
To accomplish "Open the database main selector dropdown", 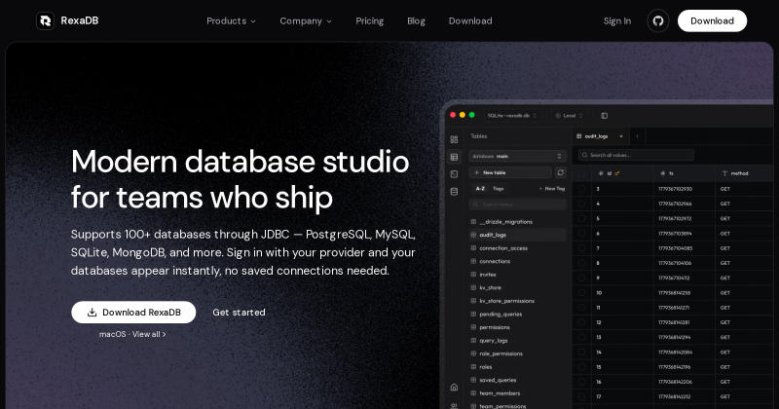I will (518, 156).
